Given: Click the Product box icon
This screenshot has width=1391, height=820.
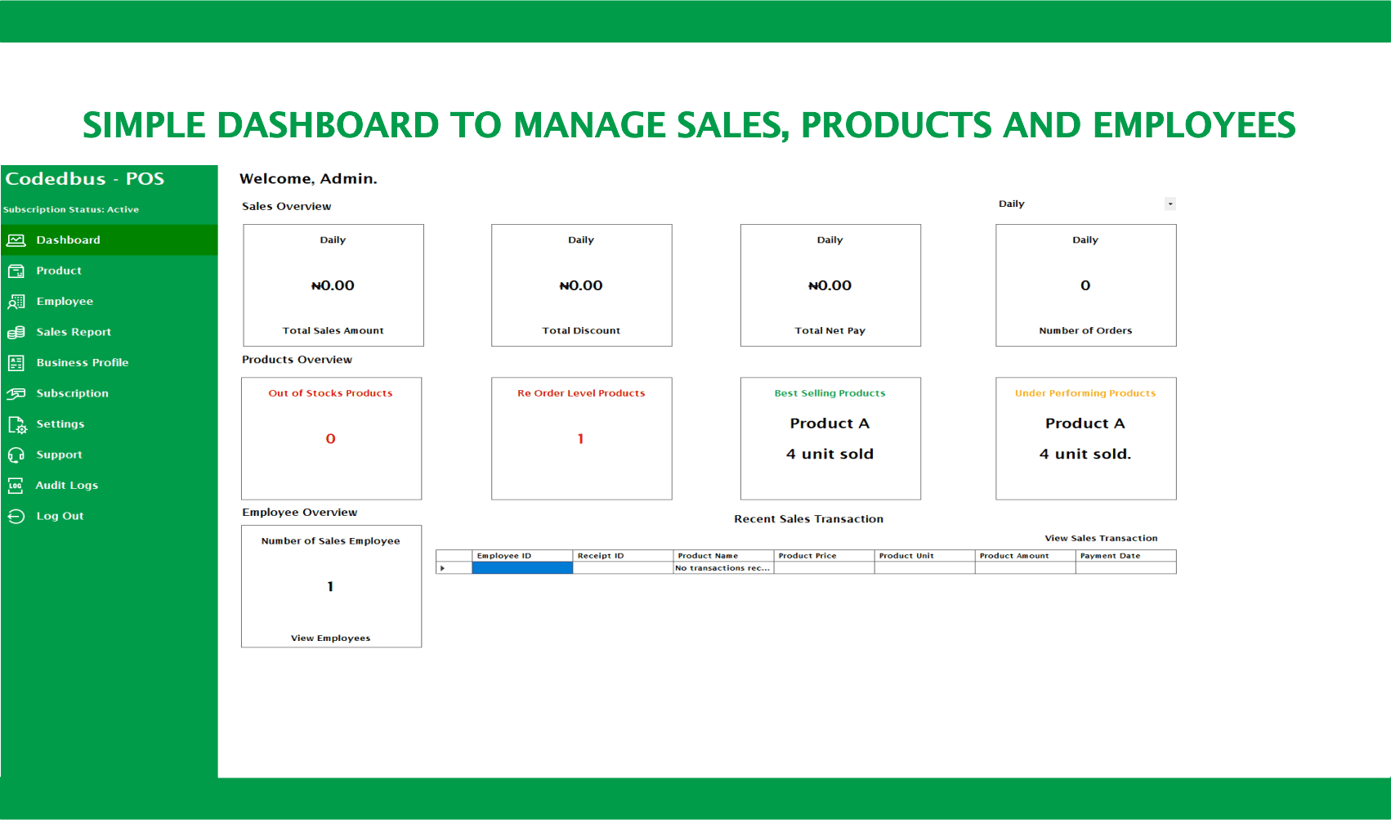Looking at the screenshot, I should (16, 271).
